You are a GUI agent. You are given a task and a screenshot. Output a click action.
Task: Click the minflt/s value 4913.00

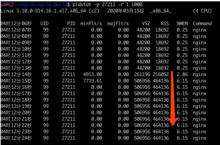(92, 74)
